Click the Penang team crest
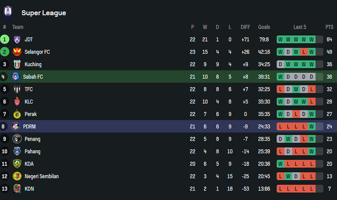The height and width of the screenshot is (200, 337). pos(17,139)
